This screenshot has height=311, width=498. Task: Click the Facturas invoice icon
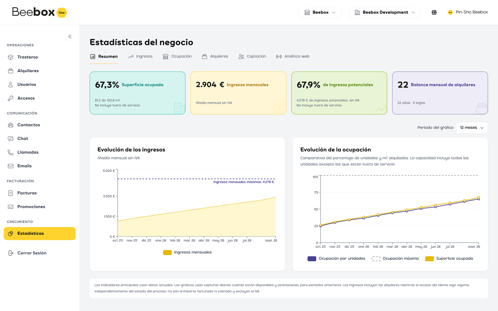click(x=11, y=193)
